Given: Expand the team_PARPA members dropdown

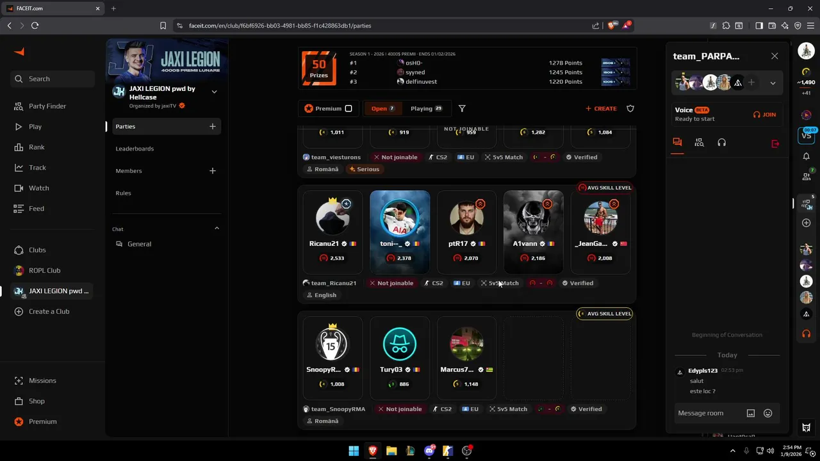Looking at the screenshot, I should pyautogui.click(x=773, y=83).
